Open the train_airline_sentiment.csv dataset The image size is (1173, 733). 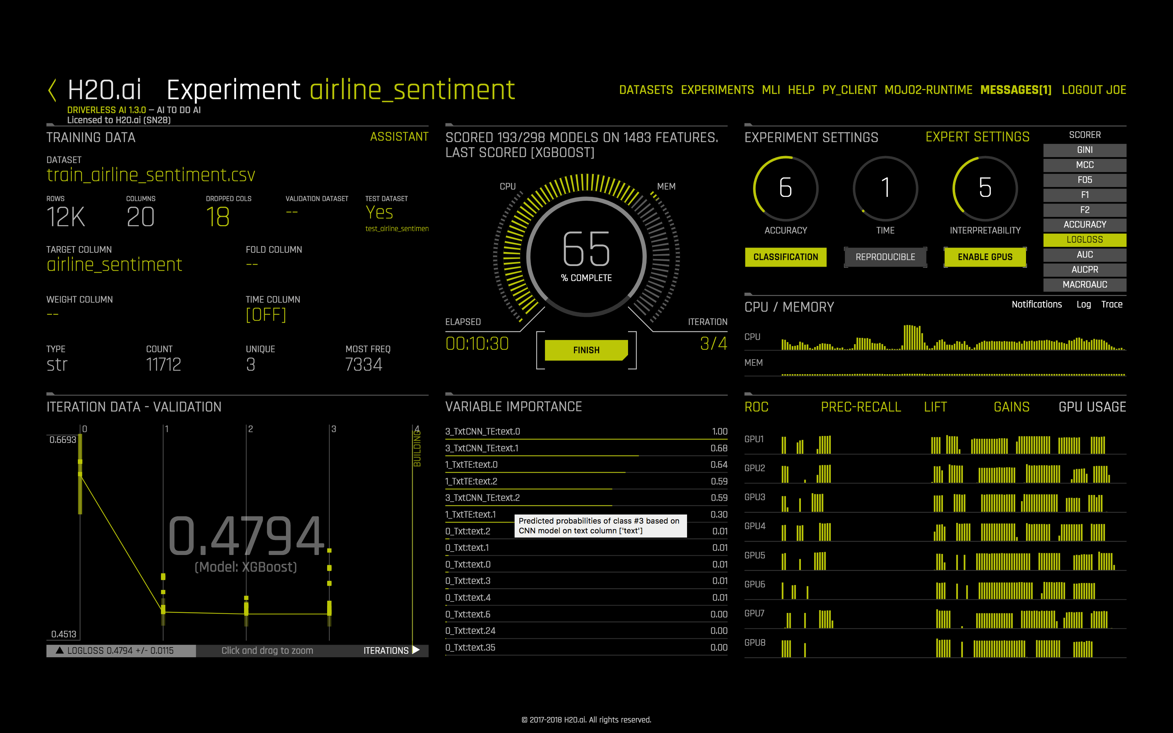coord(150,175)
